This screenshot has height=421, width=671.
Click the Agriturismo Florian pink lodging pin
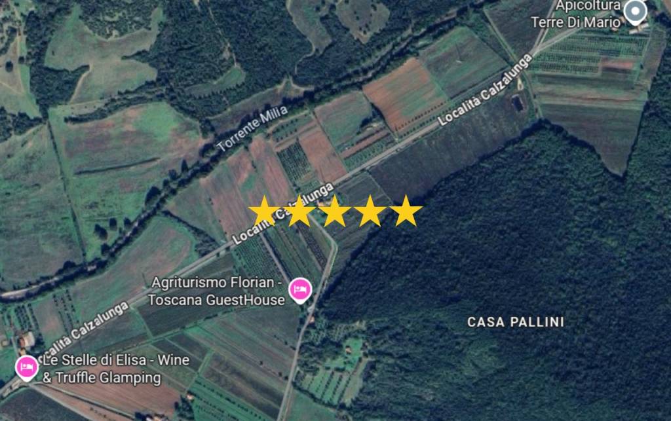click(300, 290)
